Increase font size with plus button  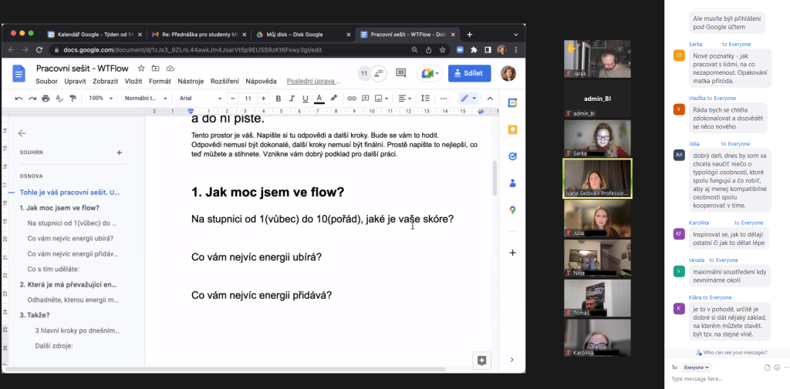[263, 98]
